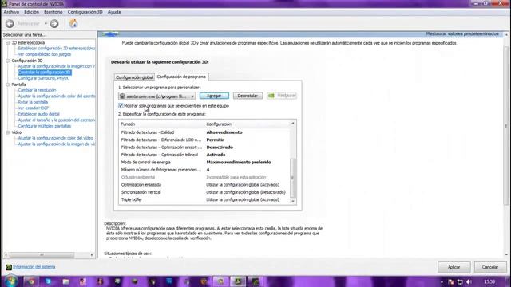Go to the Home page icon

click(x=73, y=23)
